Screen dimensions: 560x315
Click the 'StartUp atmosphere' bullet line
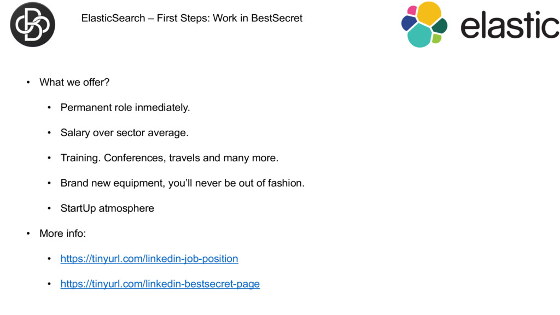coord(107,208)
